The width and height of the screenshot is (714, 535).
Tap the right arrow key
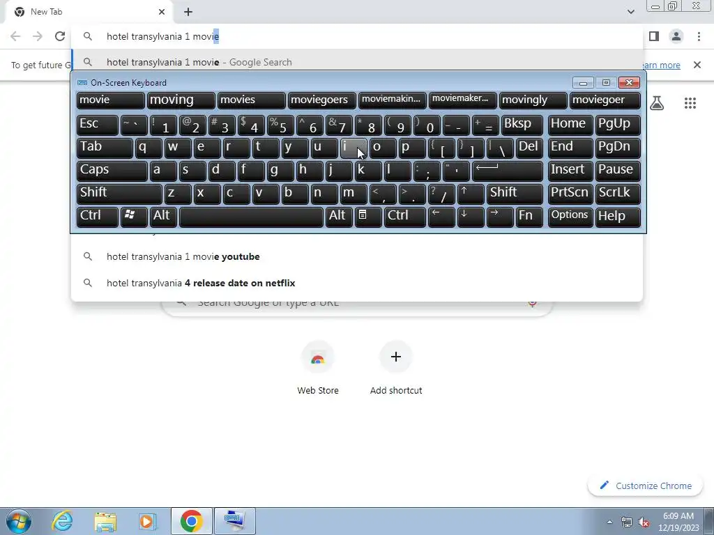499,217
